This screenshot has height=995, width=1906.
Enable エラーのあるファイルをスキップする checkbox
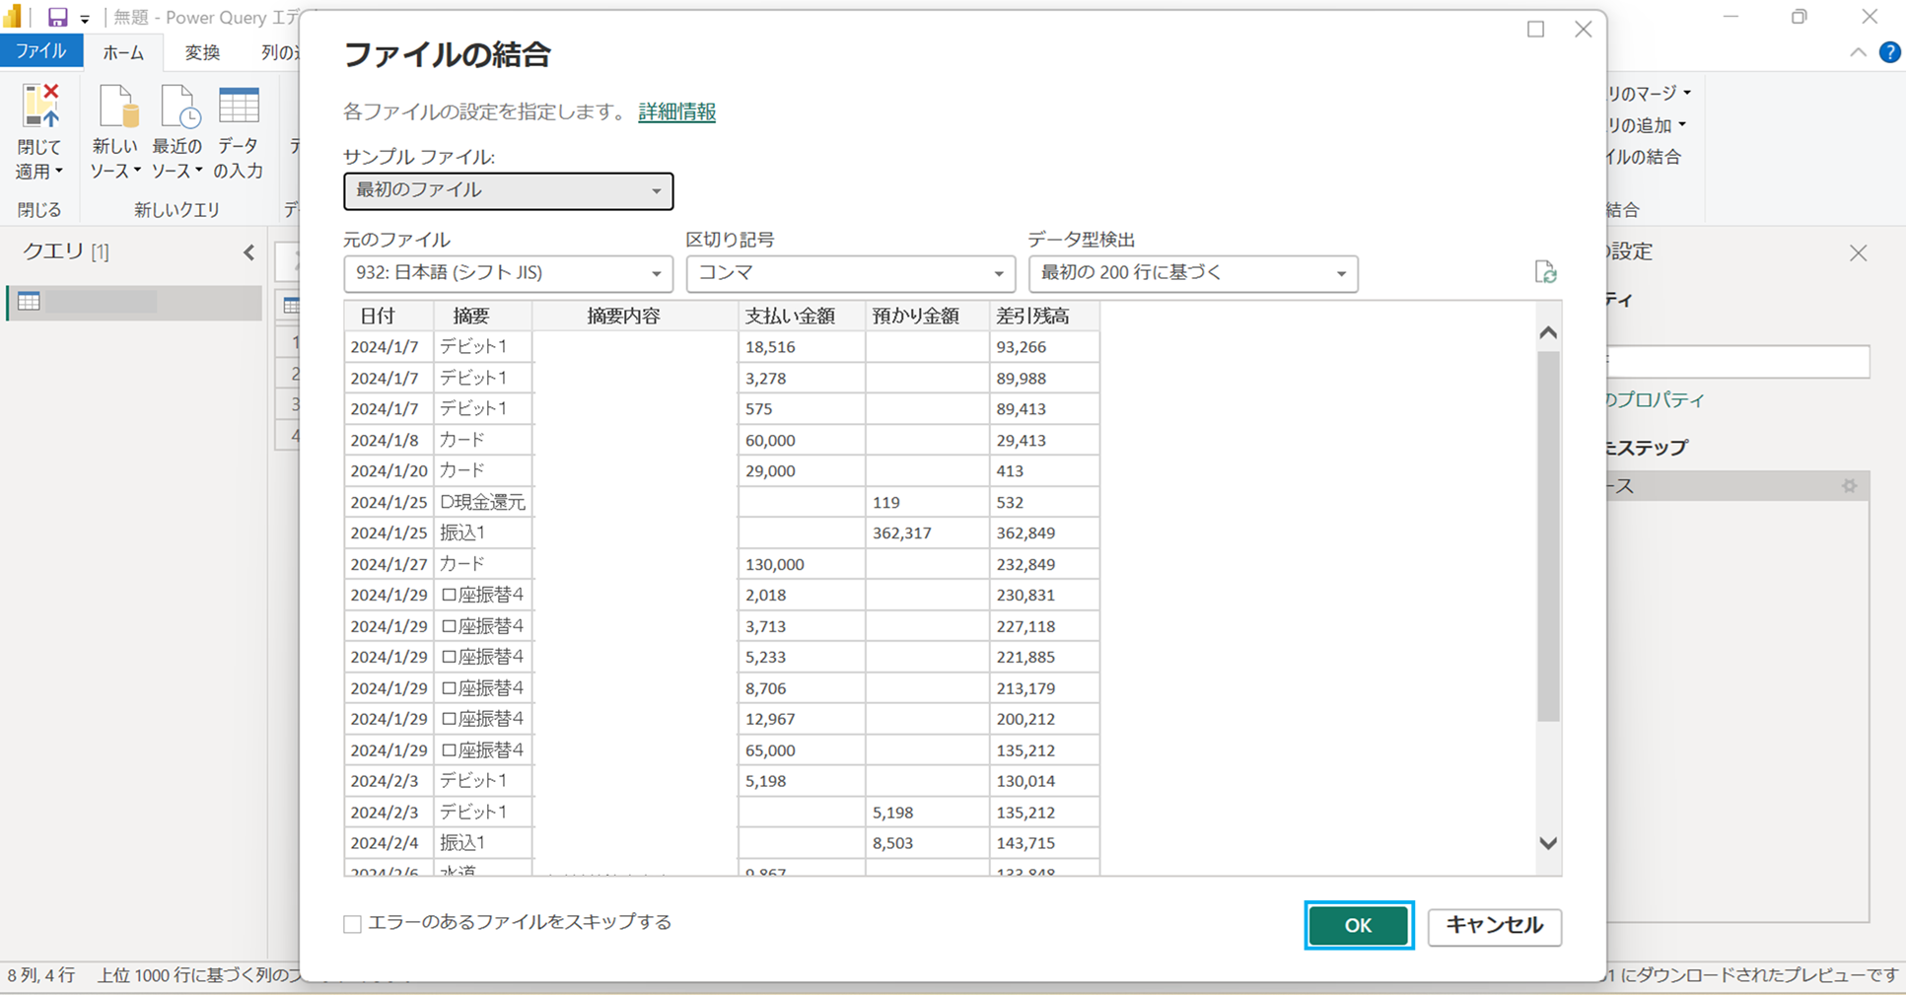352,923
